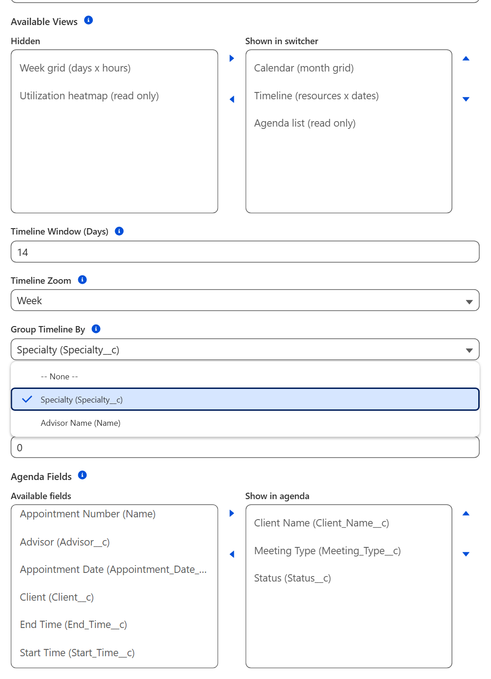Collapse the Group Timeline By combo box
This screenshot has height=679, width=491.
(x=245, y=350)
